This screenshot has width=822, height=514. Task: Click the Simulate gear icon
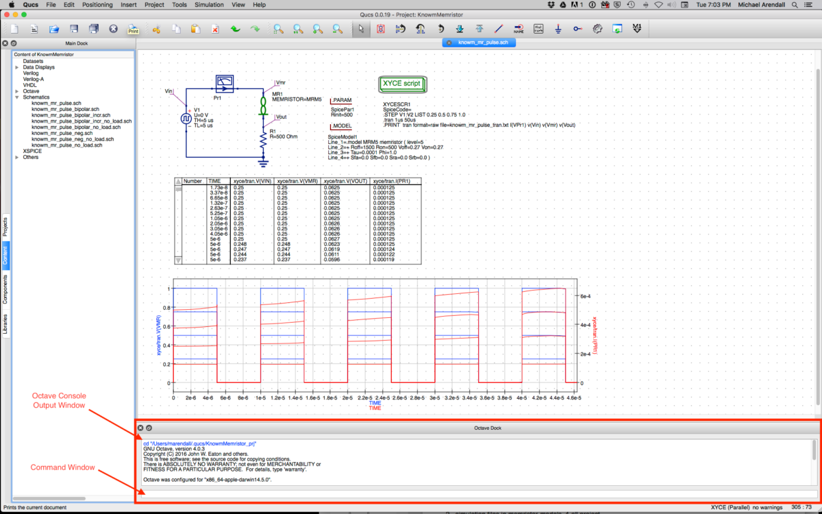(x=597, y=29)
